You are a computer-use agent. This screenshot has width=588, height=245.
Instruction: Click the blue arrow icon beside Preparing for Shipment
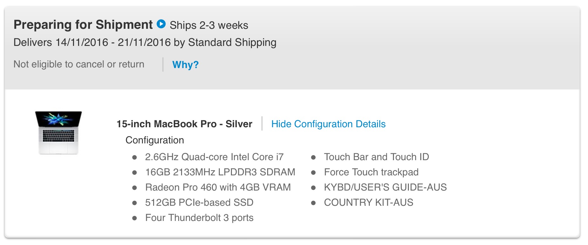point(161,24)
